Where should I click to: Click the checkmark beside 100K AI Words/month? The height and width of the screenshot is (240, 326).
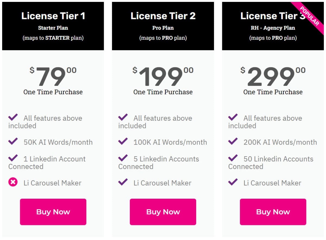click(123, 141)
